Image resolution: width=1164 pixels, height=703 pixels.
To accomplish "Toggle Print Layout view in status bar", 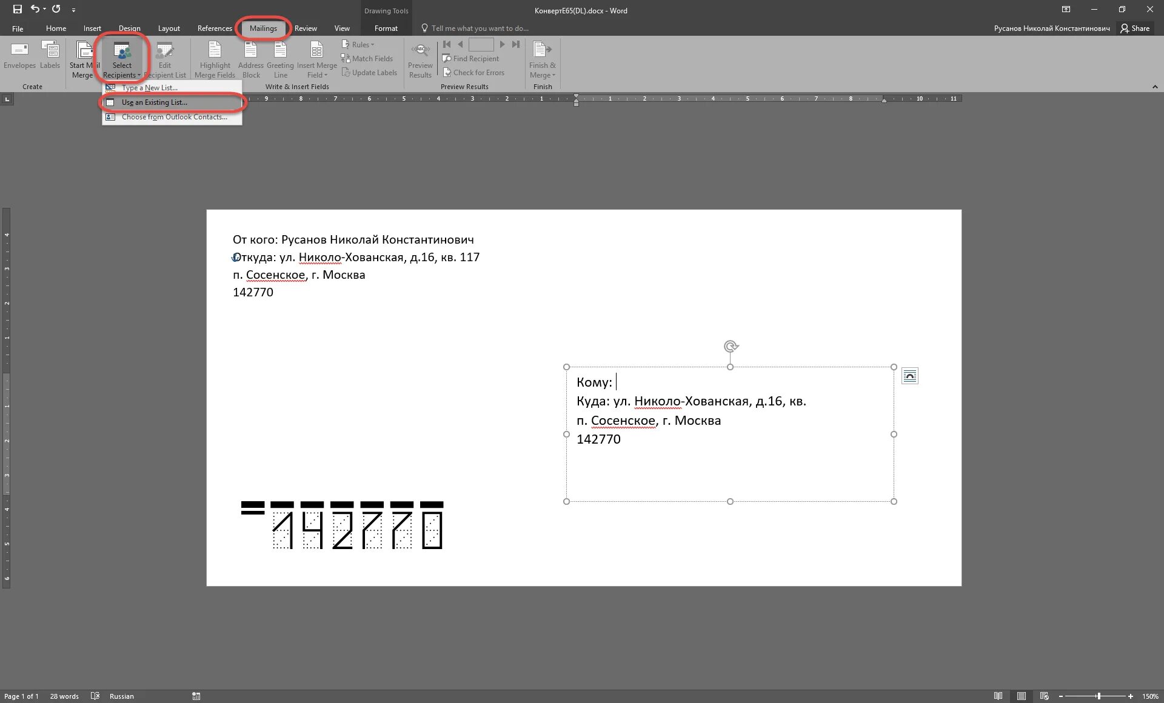I will [x=1022, y=696].
